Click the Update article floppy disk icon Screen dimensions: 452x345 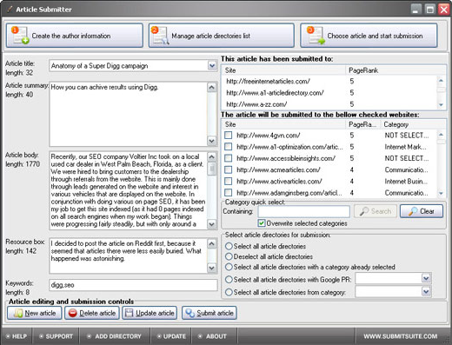click(x=129, y=313)
